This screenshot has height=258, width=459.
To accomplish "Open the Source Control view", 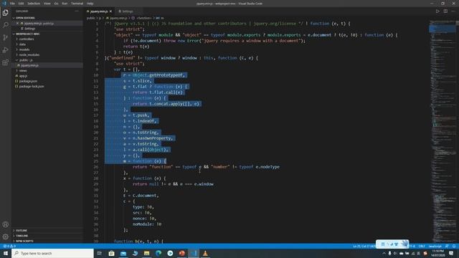I will pyautogui.click(x=5, y=37).
